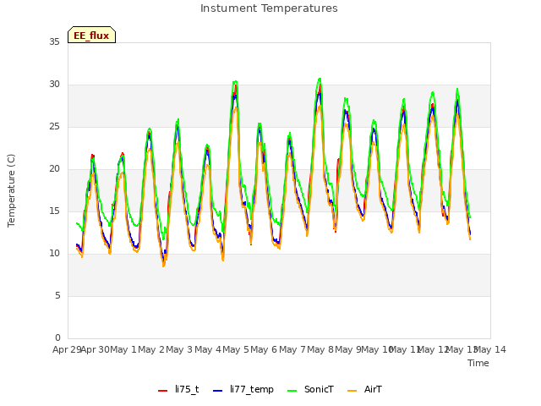541x406 pixels.
Task: Toggle the SonicT legend entry
Action: point(310,389)
